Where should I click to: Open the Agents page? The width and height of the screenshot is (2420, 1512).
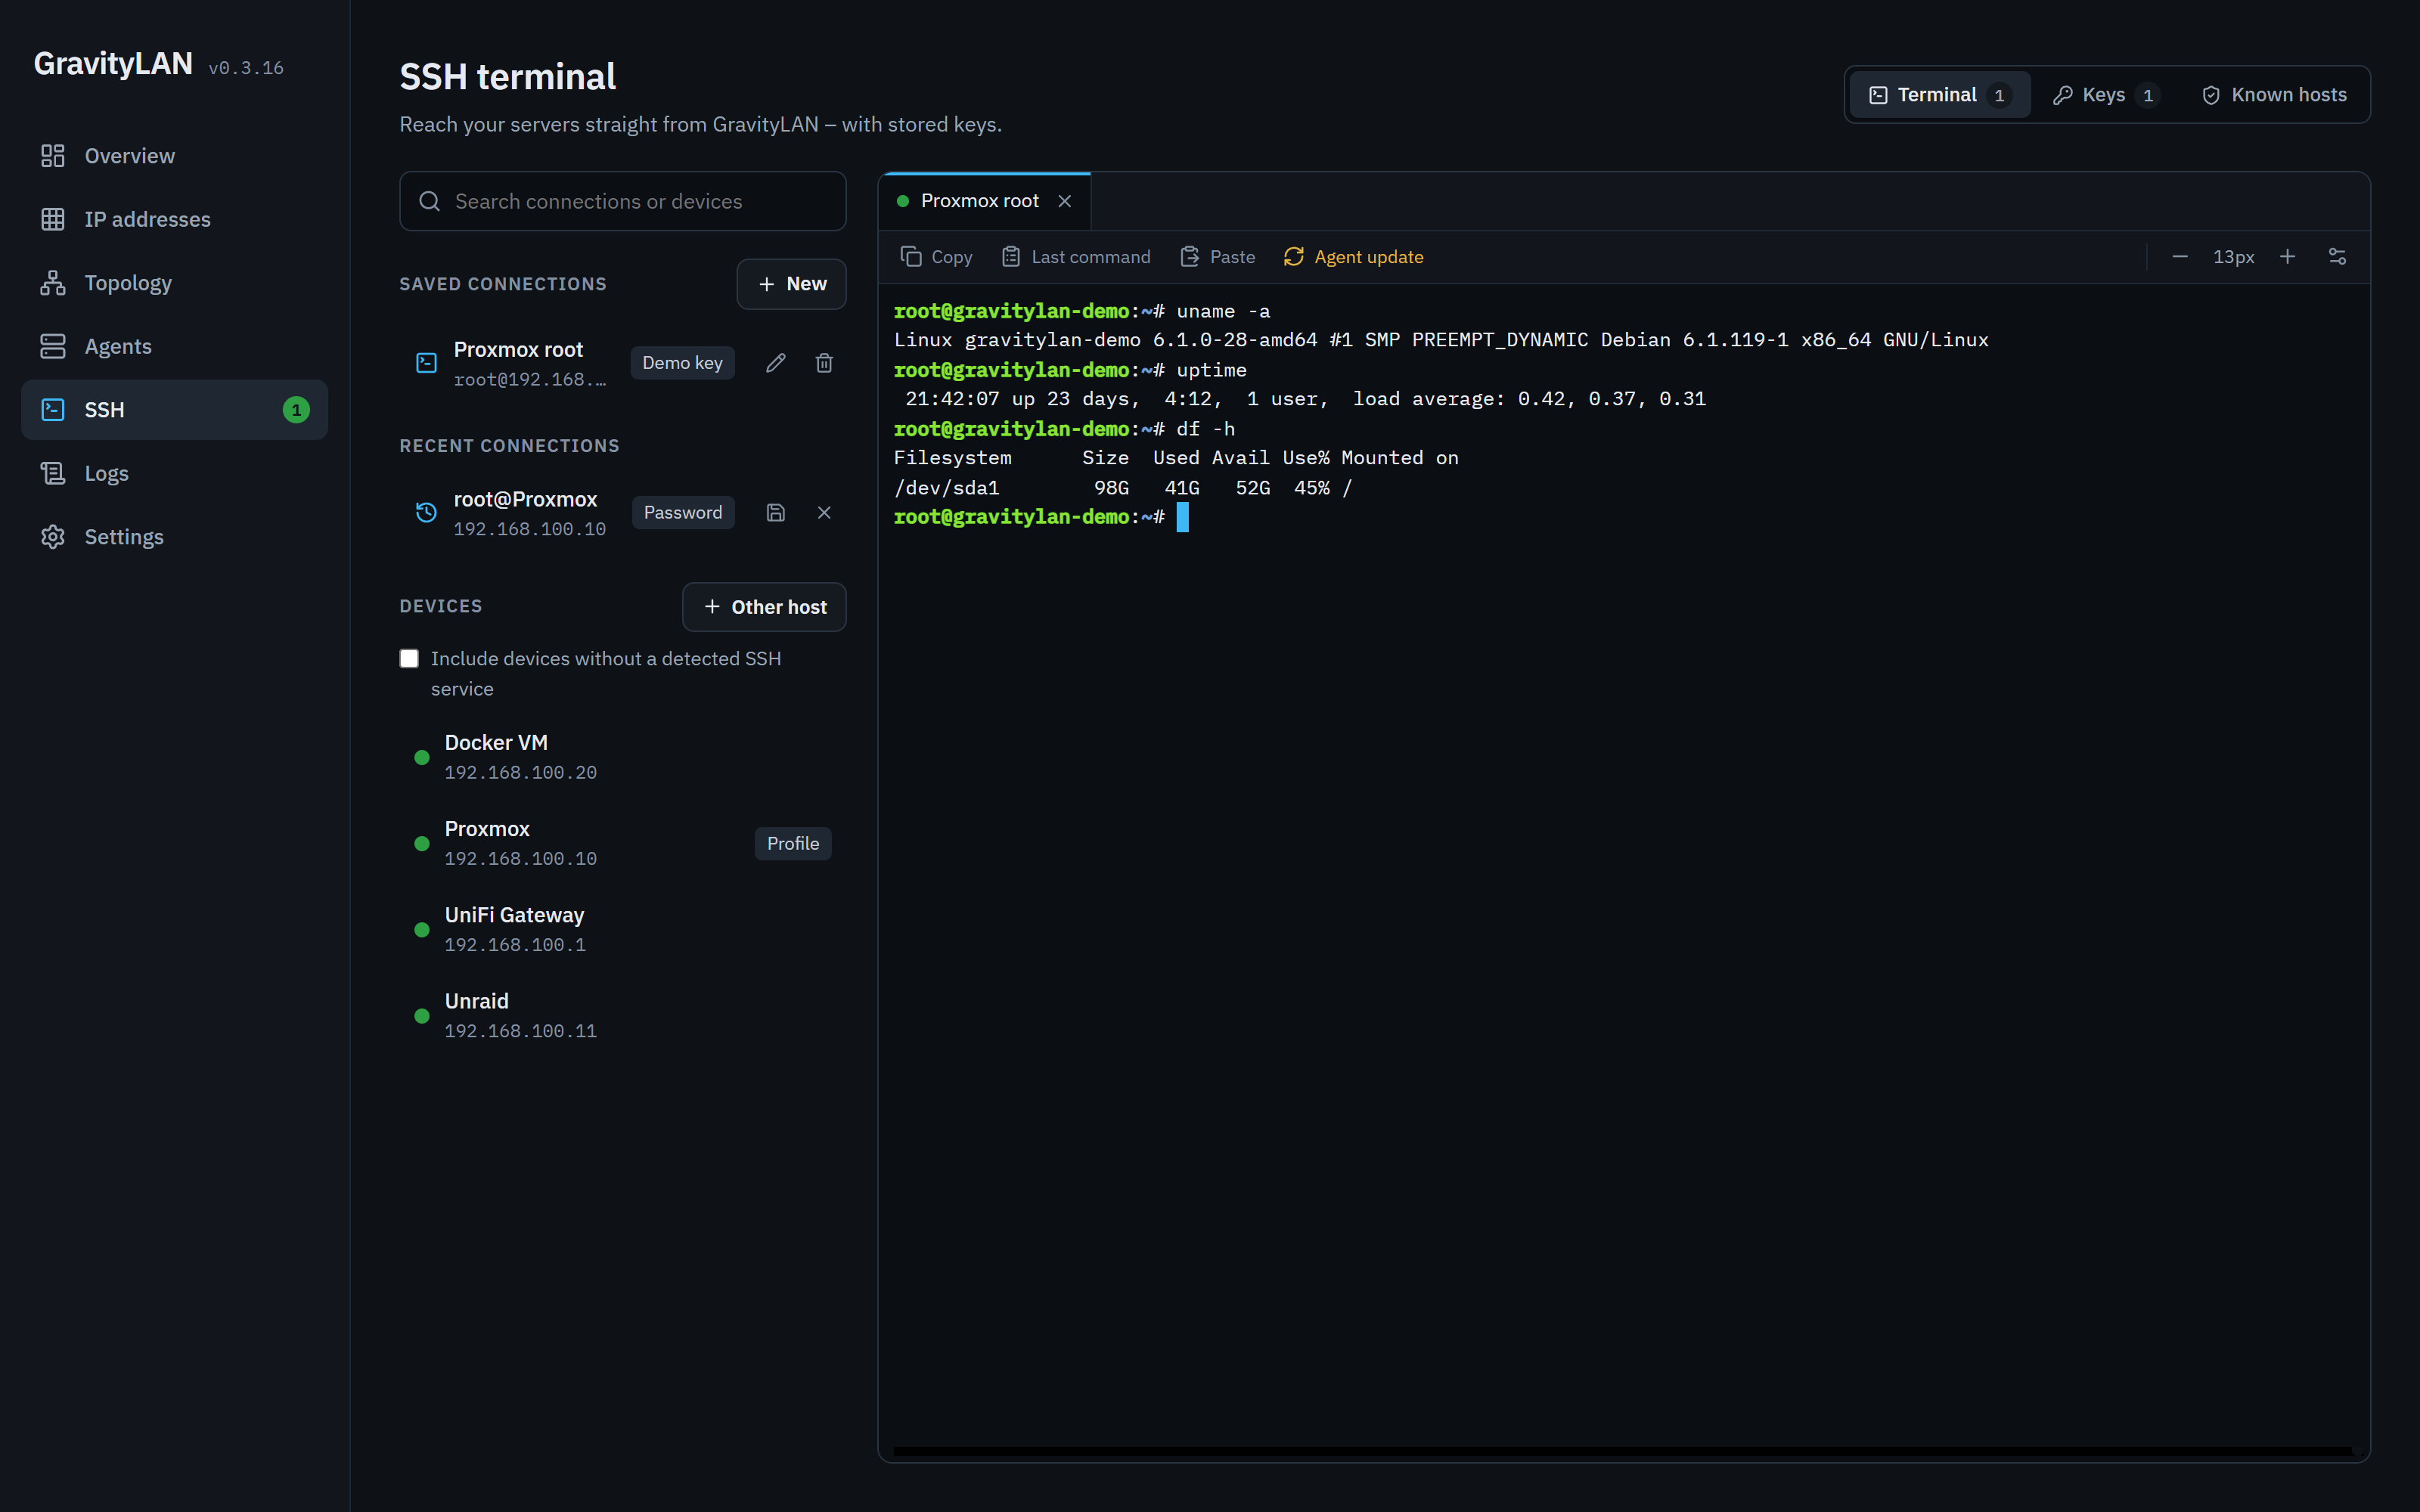click(174, 346)
